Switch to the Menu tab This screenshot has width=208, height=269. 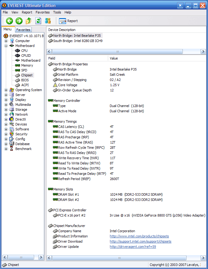[8, 29]
